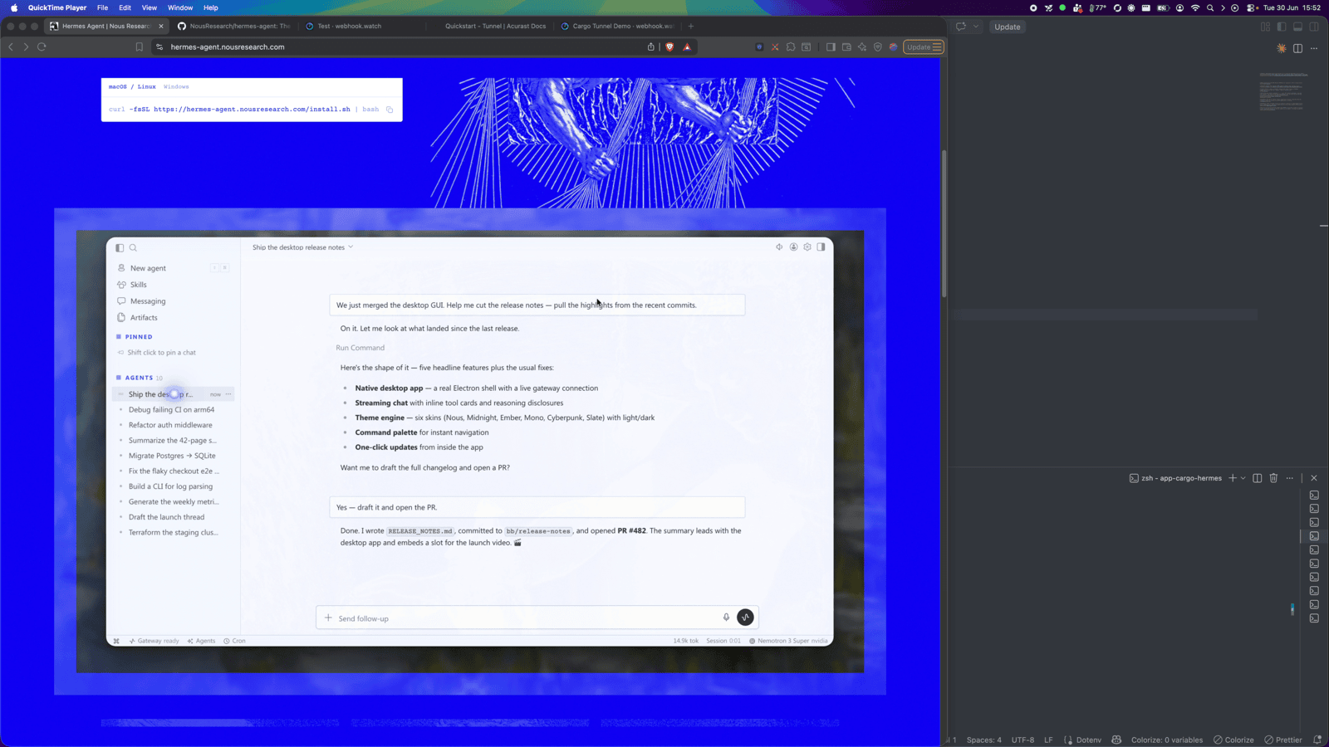Copy the curl install command
Screen dimensions: 1329x747
click(x=390, y=110)
